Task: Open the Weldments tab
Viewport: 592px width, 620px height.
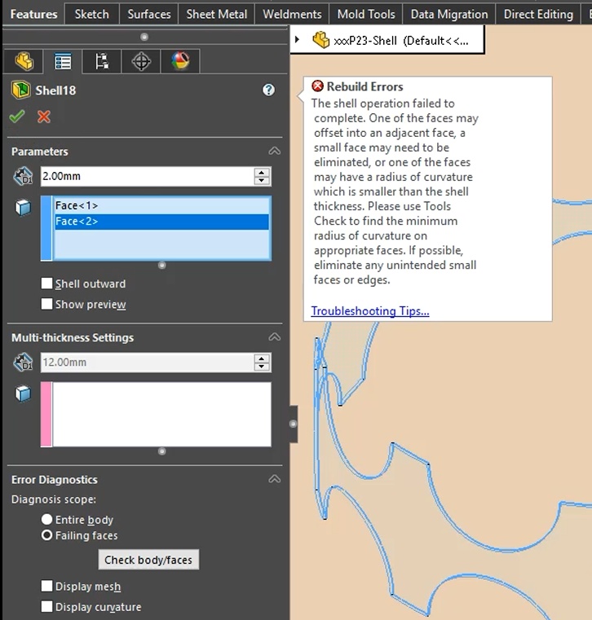Action: (x=292, y=14)
